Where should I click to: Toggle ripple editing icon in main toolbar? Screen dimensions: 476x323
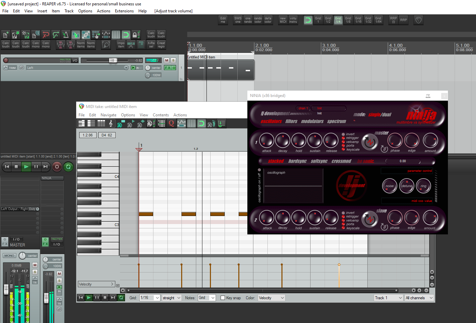96,35
